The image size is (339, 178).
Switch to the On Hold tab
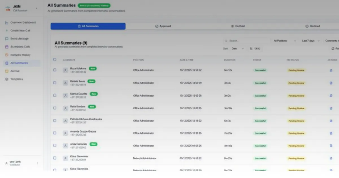[238, 26]
